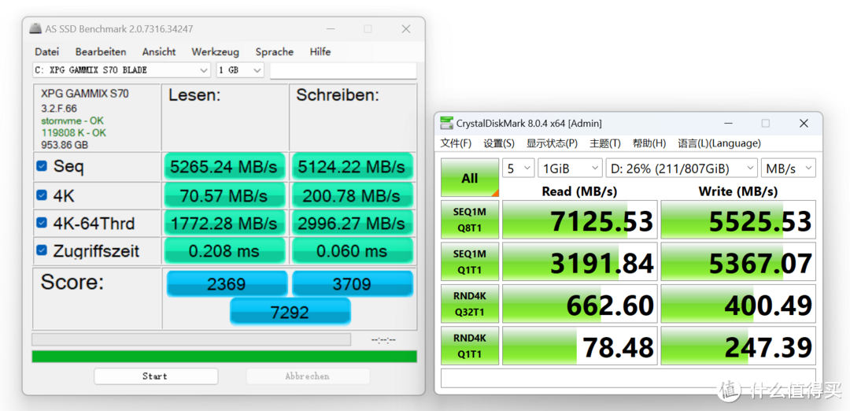Open the 设置(S) menu
850x411 pixels.
[x=499, y=143]
